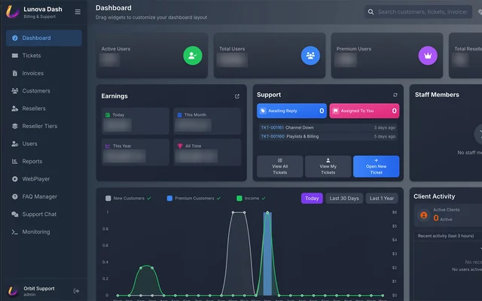Screen dimensions: 482x301
Task: Click View All Tickets button
Action: [279, 166]
